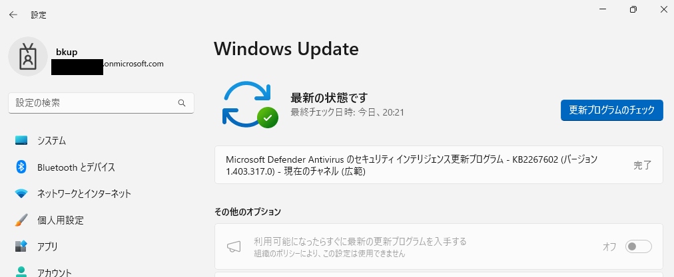This screenshot has width=674, height=277.
Task: Open Bluetooth とデバイス settings
Action: [x=101, y=167]
